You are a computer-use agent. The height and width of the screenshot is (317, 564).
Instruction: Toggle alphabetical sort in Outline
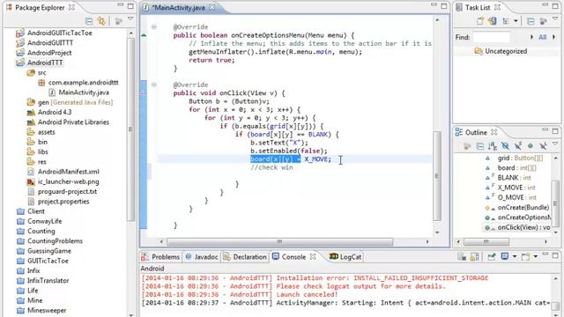[x=493, y=146]
